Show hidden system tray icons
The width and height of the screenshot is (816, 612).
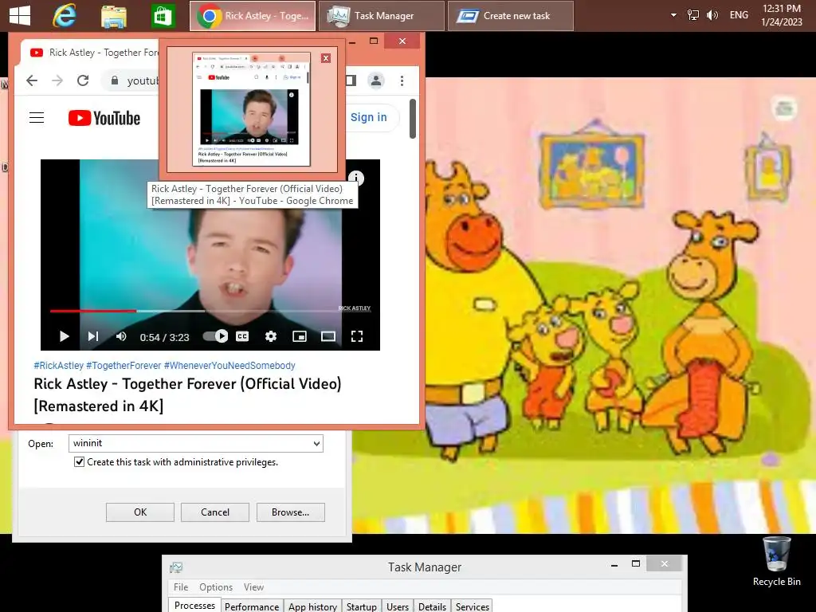click(673, 15)
